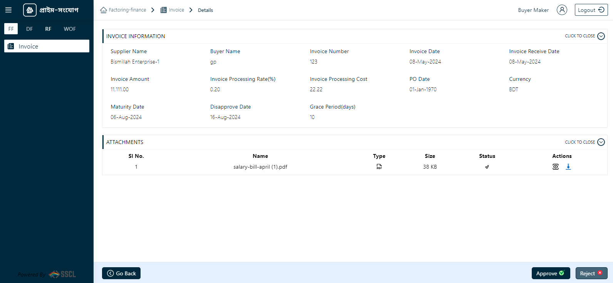613x283 pixels.
Task: Click the Logout button
Action: (591, 10)
